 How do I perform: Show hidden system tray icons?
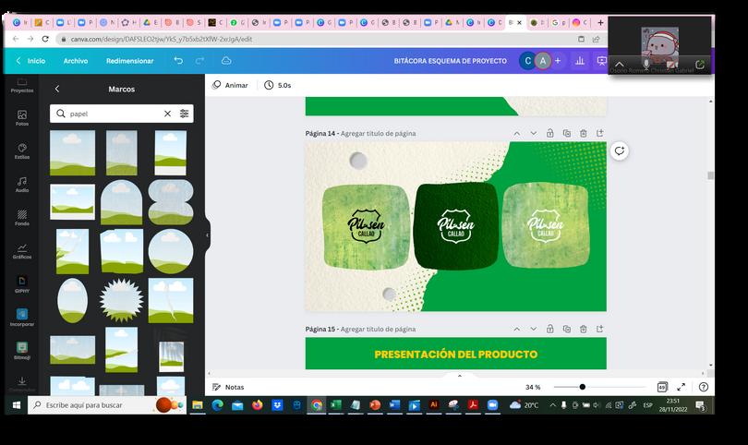click(552, 405)
